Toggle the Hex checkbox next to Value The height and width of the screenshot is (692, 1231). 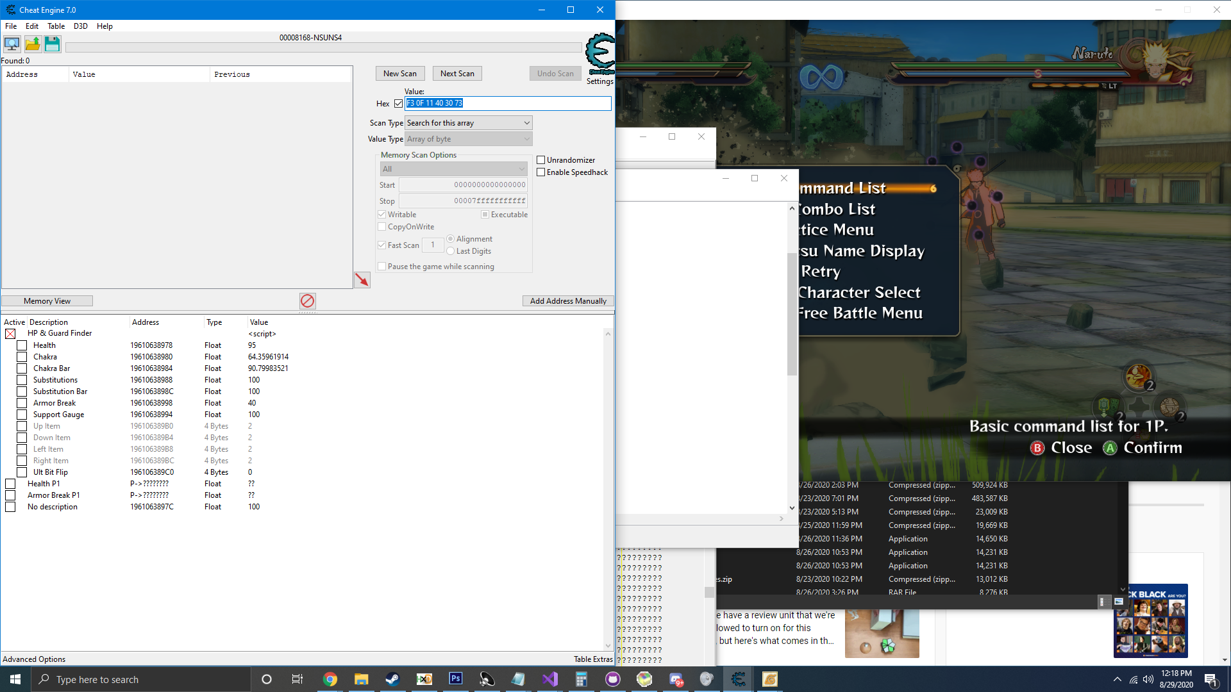tap(399, 103)
